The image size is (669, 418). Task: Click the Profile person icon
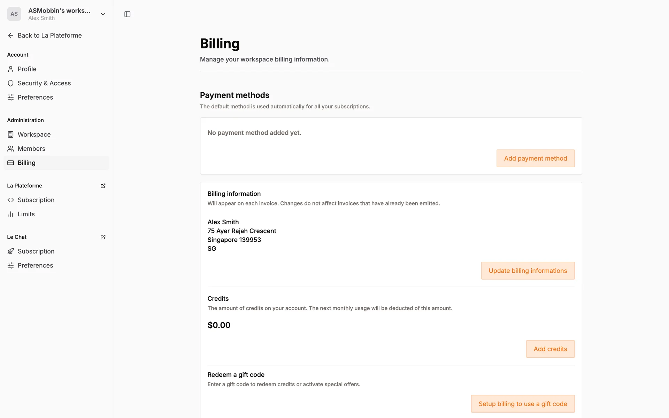tap(10, 69)
